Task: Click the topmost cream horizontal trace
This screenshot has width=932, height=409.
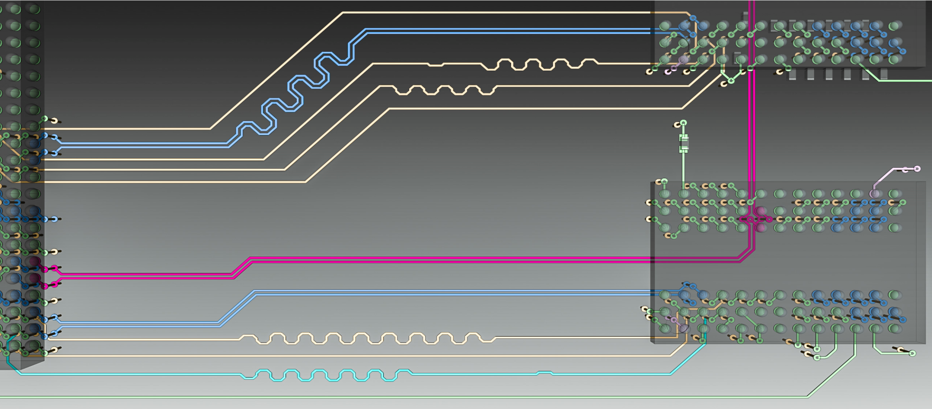Action: pyautogui.click(x=485, y=13)
